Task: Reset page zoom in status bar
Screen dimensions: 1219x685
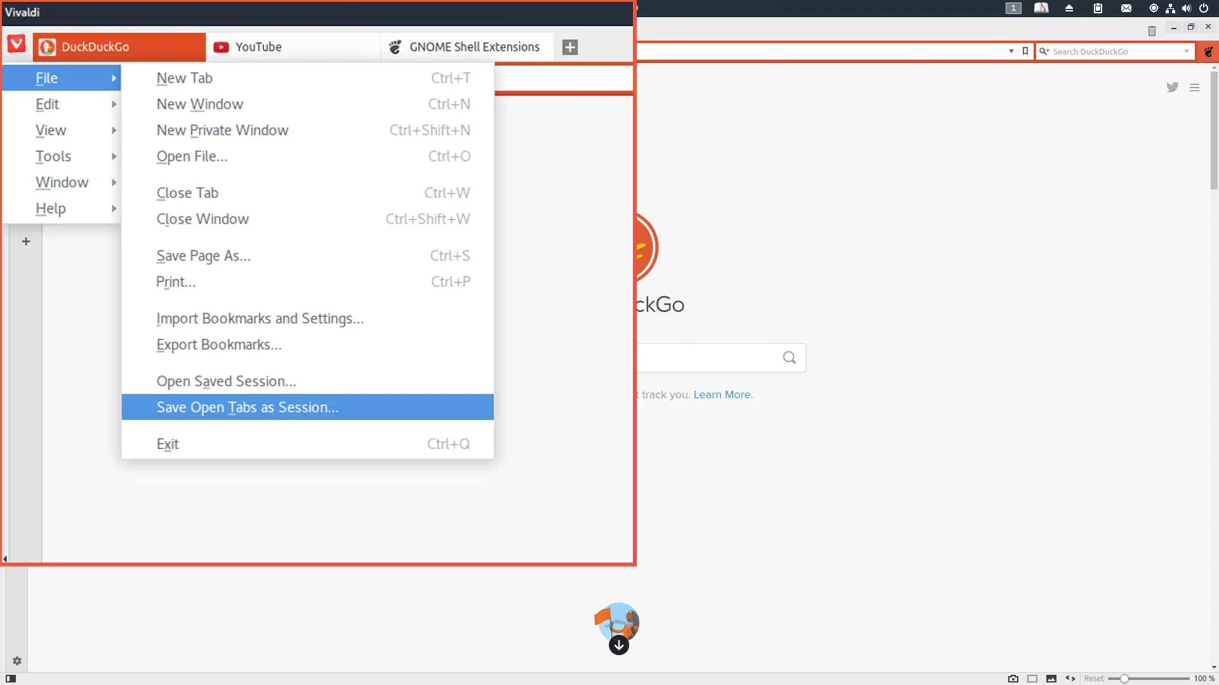Action: 1093,679
